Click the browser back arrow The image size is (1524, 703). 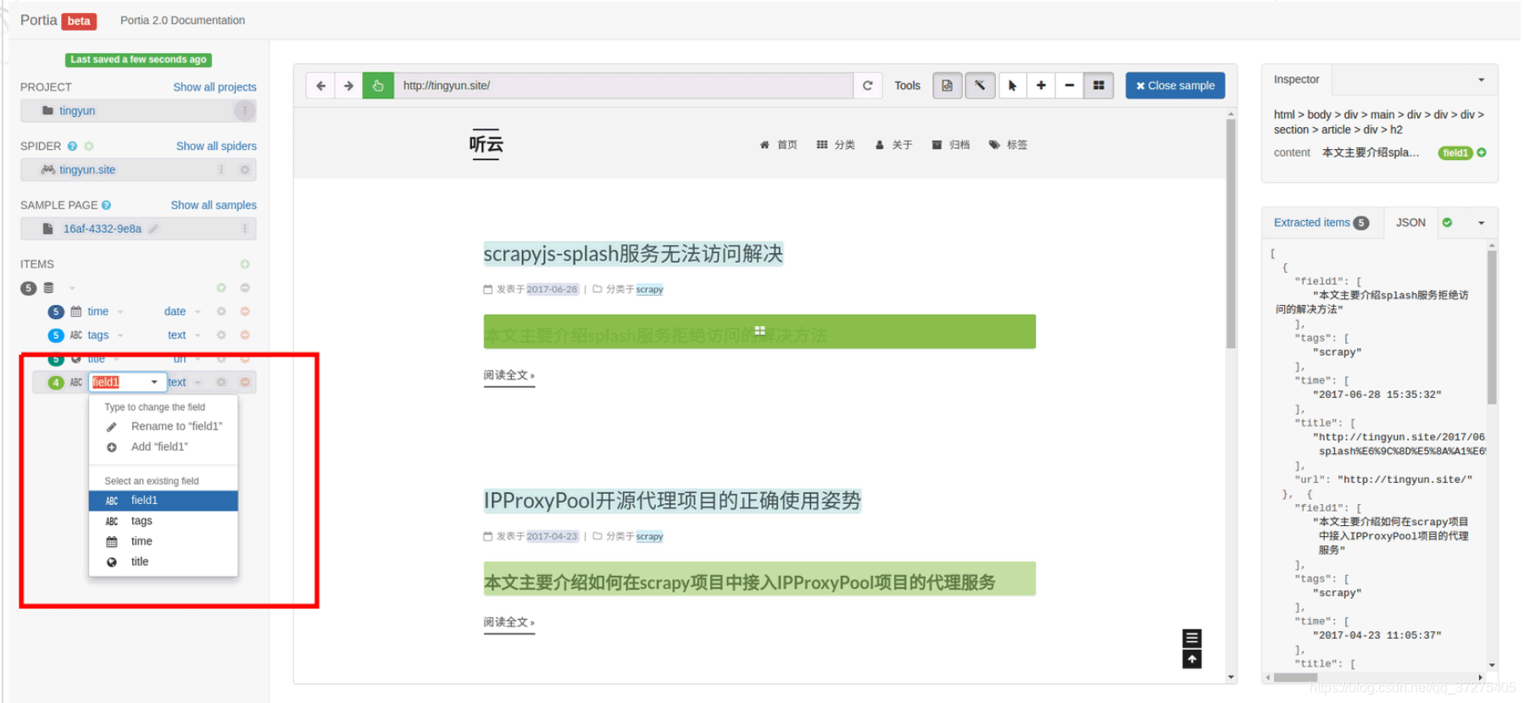point(320,86)
